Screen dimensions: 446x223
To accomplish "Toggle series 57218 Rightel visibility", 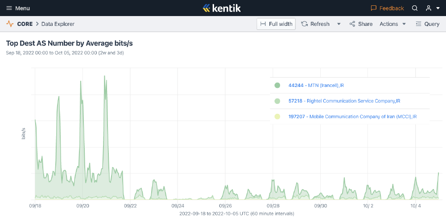I will [277, 101].
